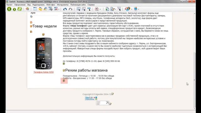This screenshot has height=113, width=201.
Task: Click the vertical scrollbar thumb
Action: [194, 80]
